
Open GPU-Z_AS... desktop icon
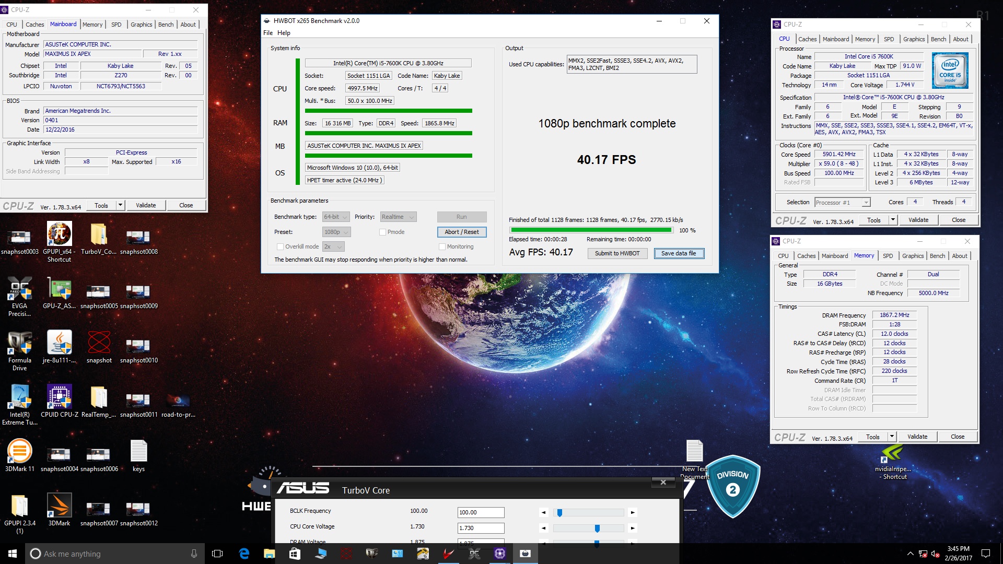point(59,292)
